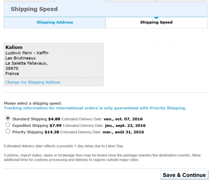The height and width of the screenshot is (185, 216).
Task: Select the Standard Shipping radio button
Action: coord(8,118)
